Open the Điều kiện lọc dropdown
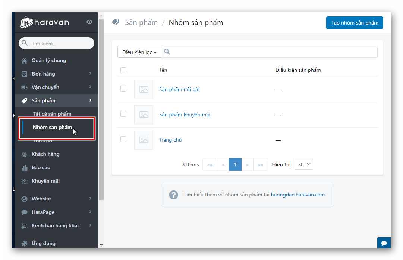This screenshot has height=260, width=403. click(x=139, y=52)
